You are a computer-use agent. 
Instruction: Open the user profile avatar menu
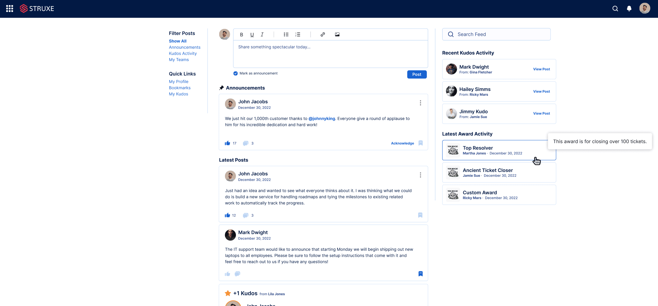[644, 9]
